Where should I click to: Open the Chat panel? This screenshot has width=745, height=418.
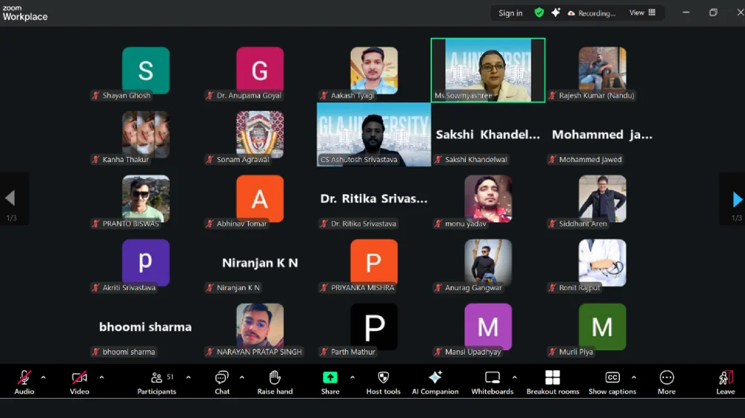(222, 382)
